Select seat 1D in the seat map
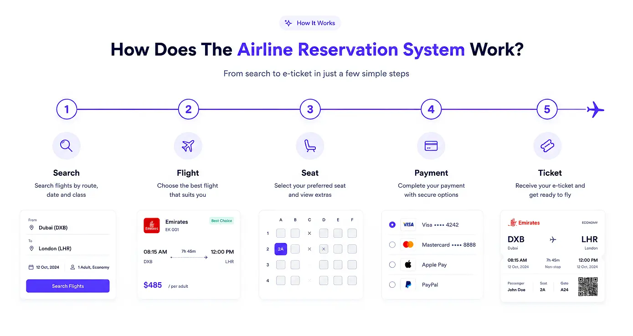Screen dimensions: 633x336 click(324, 233)
